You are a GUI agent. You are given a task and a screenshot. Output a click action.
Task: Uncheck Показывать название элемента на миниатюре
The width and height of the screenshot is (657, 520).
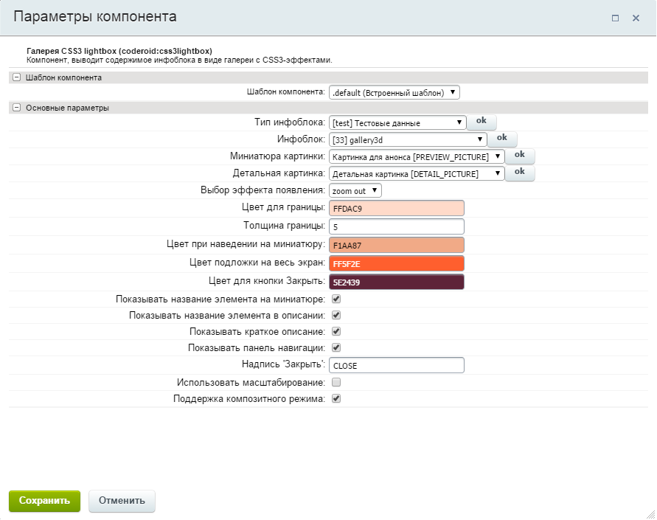click(336, 299)
